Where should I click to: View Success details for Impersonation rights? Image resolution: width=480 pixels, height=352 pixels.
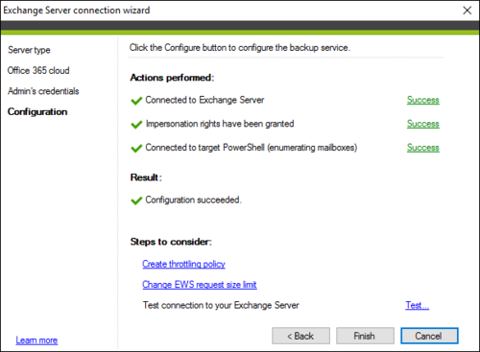coord(423,124)
